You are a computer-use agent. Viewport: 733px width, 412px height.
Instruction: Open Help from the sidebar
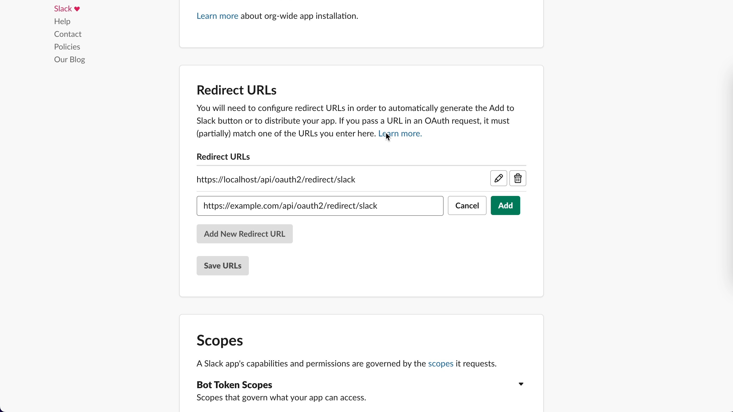62,21
